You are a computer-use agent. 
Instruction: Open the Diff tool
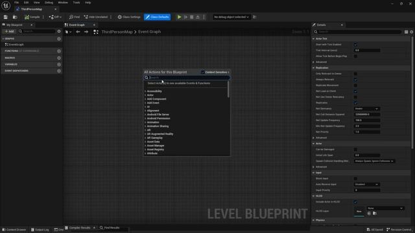pyautogui.click(x=55, y=17)
